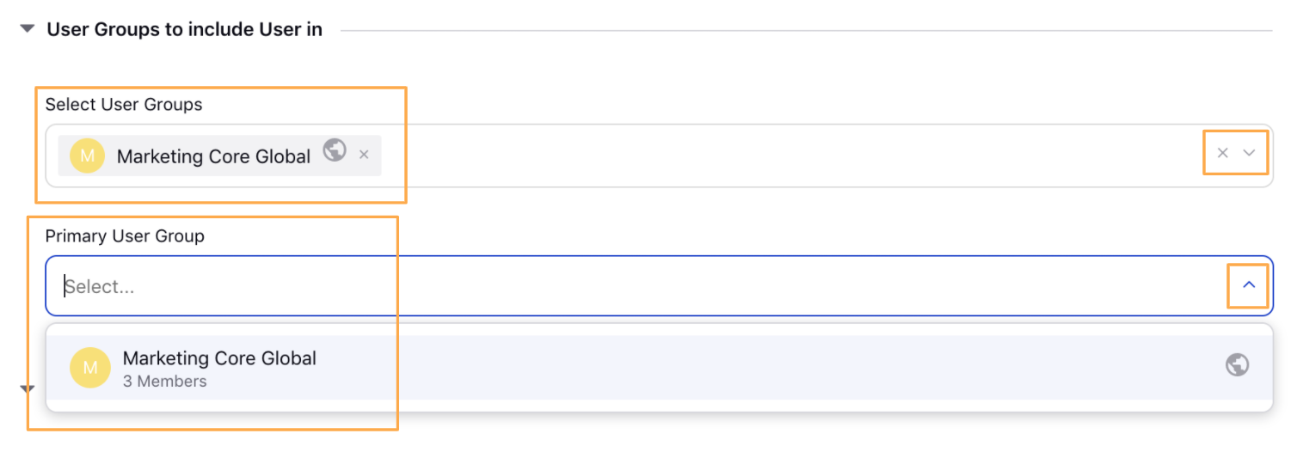Click empty area of Select User Groups field

point(774,156)
